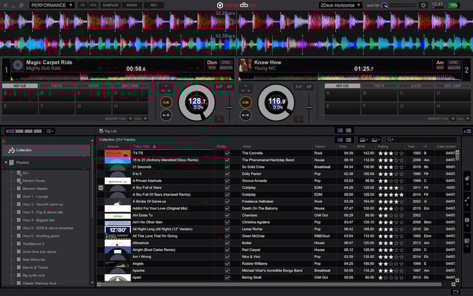Toggle Public checkbox for '74-'75
This screenshot has height=296, width=473.
[x=227, y=153]
